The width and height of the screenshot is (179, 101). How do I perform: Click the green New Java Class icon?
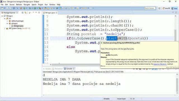click(24, 8)
